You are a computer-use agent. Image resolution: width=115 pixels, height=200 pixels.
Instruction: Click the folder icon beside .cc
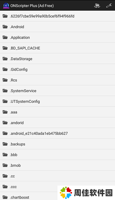5,176
